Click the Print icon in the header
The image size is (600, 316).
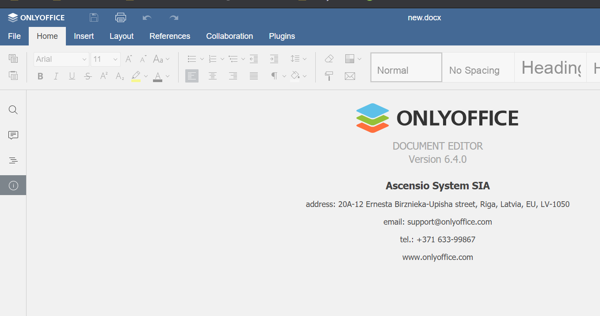[120, 17]
